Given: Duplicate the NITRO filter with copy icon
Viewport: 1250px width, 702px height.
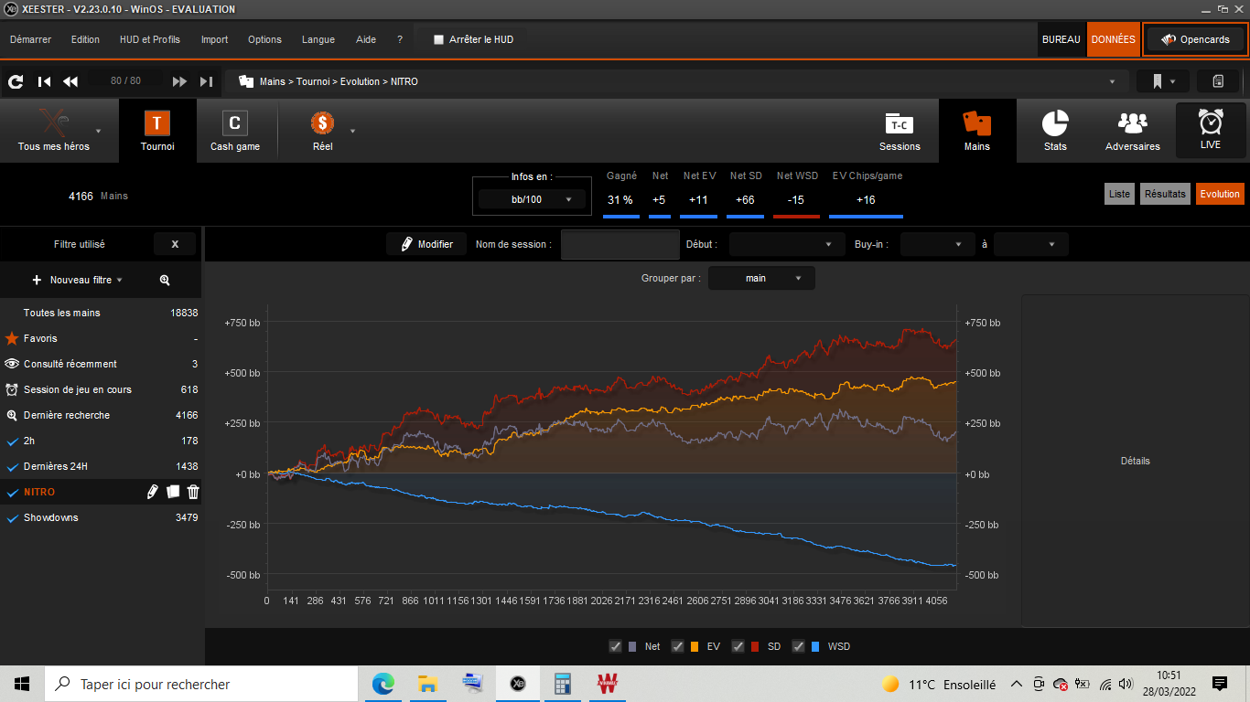Looking at the screenshot, I should point(173,492).
